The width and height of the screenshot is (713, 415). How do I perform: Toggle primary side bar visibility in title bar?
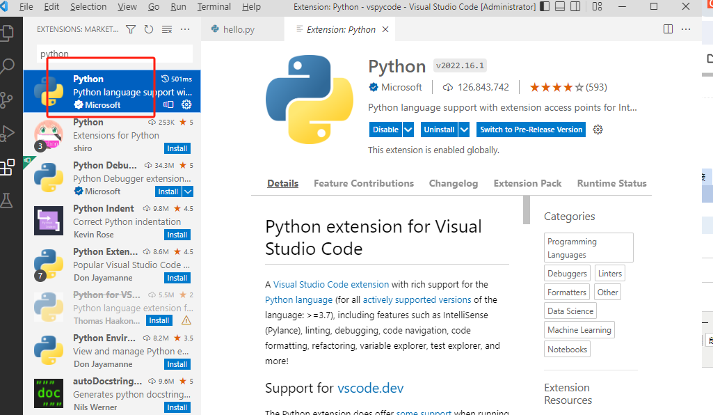(545, 6)
